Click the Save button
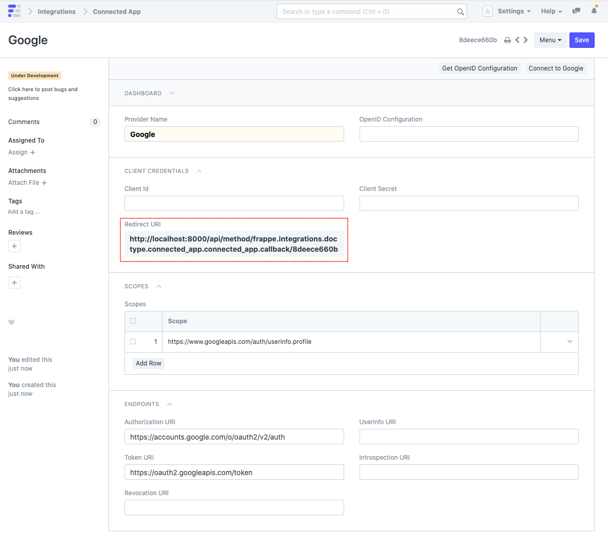 pos(581,40)
